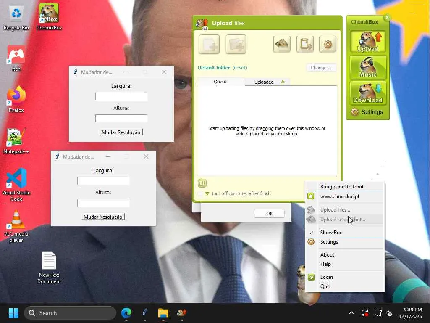Screen dimensions: 430x323
Task: Open Windows Start menu
Action: [13, 313]
